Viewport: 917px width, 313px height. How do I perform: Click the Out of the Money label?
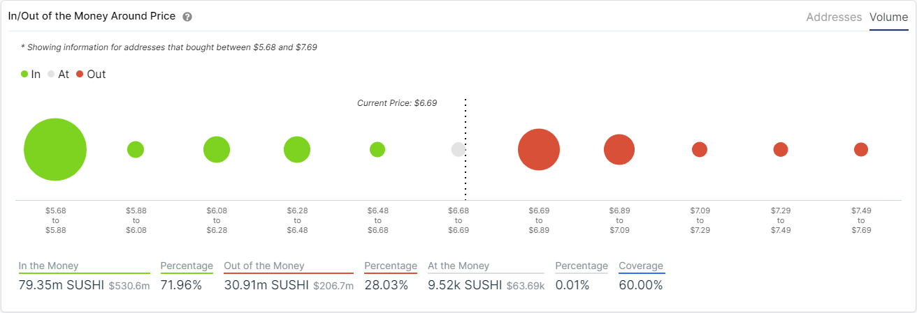[264, 266]
